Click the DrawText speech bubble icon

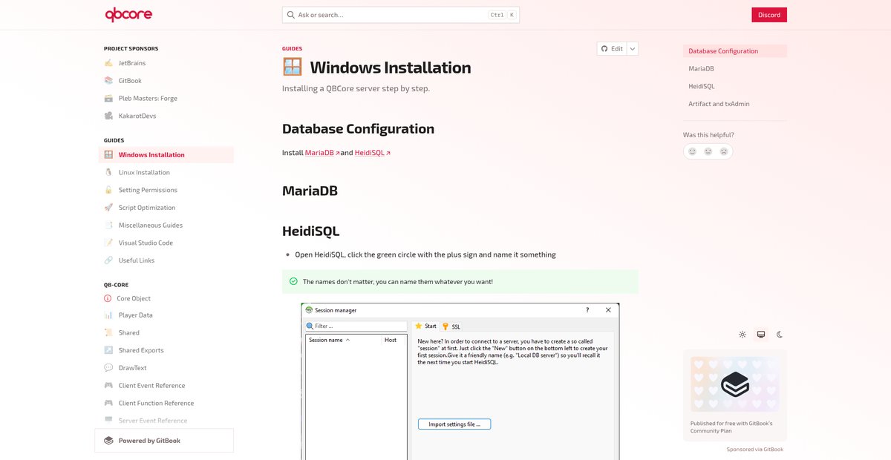[108, 368]
